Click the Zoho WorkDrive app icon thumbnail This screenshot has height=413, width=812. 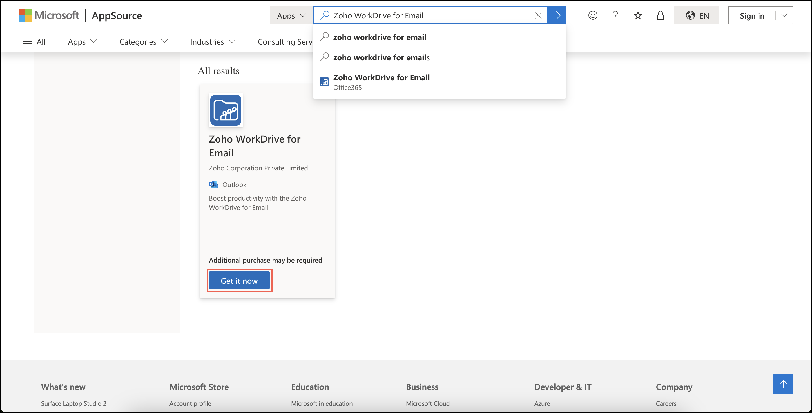coord(226,110)
